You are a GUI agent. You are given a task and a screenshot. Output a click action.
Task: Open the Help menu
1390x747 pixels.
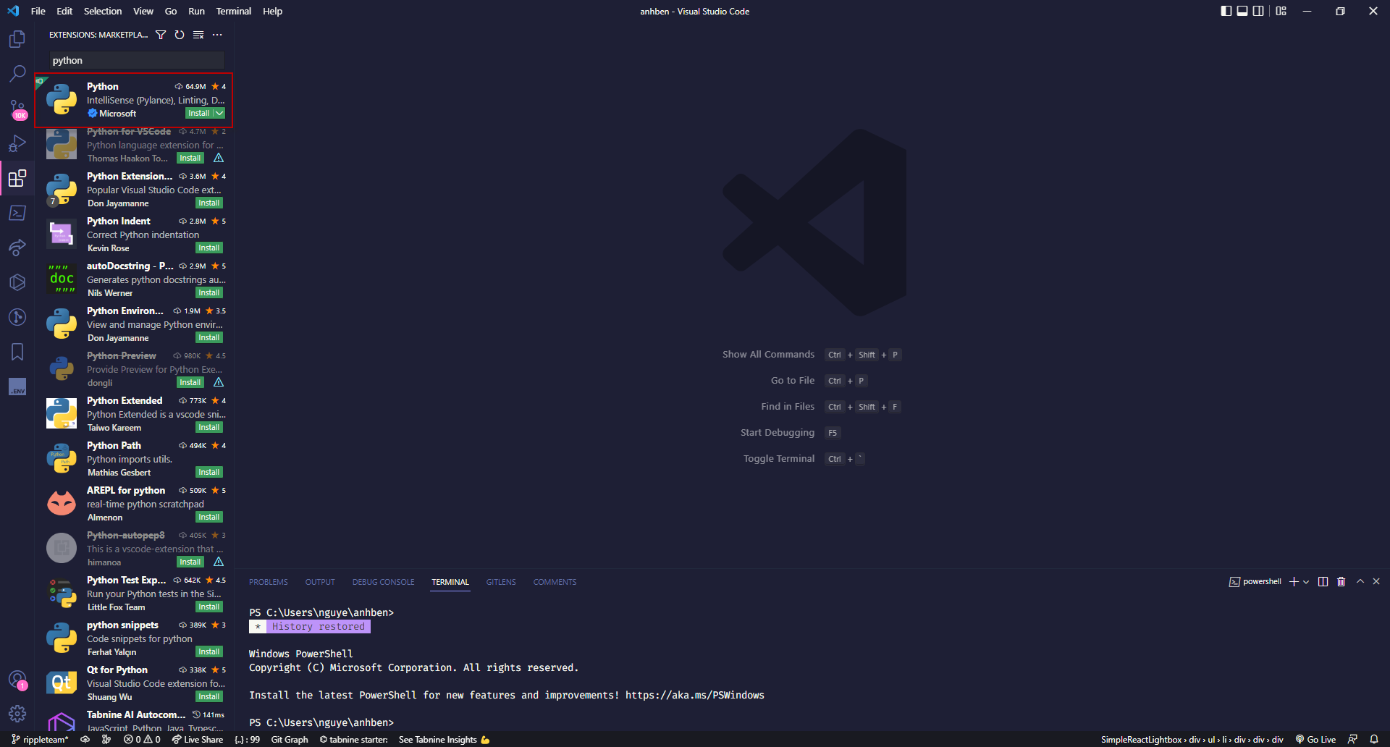pyautogui.click(x=272, y=11)
